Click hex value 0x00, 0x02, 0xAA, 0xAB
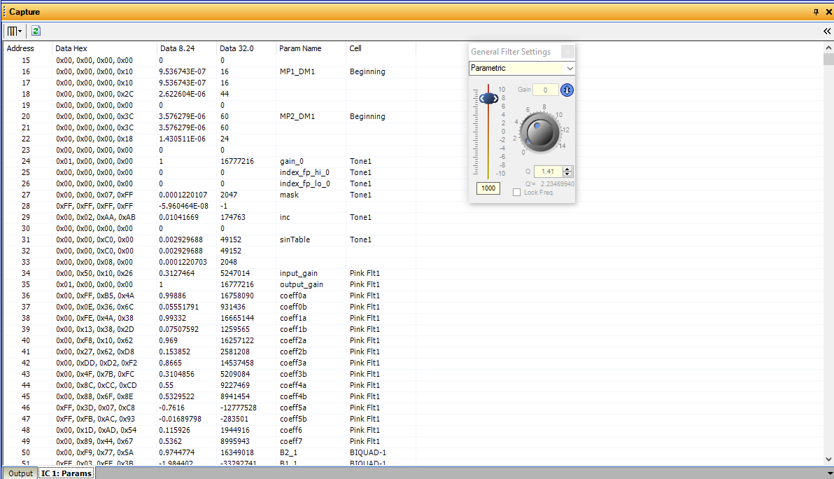Viewport: 834px width, 479px height. point(96,217)
